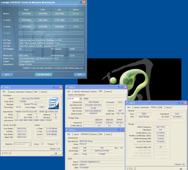188x170 pixels.
Task: Click the L2 Cache Read value 29738 MB/s
Action: 26,27
